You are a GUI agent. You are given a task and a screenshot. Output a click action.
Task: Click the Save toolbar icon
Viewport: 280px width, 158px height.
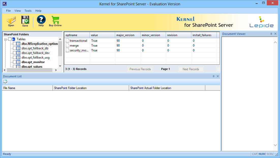tap(25, 21)
